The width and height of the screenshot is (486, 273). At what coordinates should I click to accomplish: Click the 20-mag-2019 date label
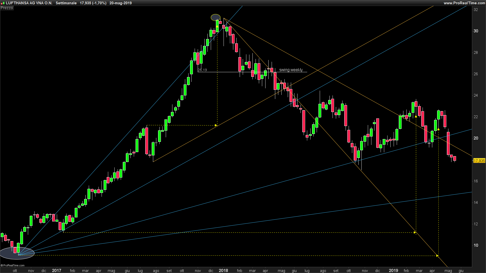pos(120,3)
